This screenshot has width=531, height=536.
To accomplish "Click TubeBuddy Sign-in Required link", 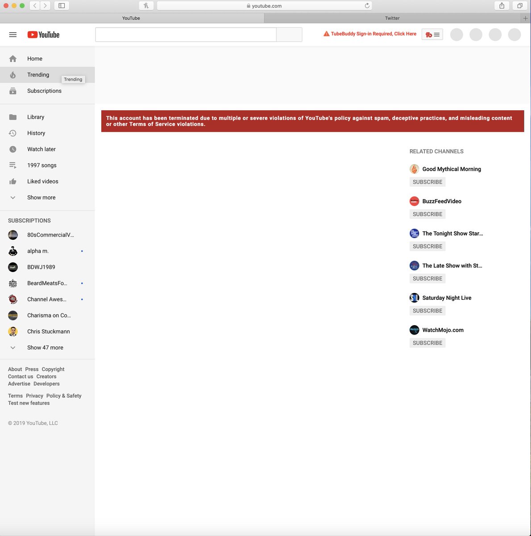I will (370, 34).
